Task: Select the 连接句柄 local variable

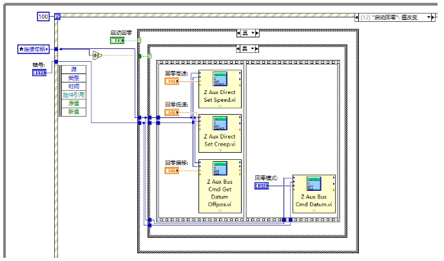Action: pos(34,49)
